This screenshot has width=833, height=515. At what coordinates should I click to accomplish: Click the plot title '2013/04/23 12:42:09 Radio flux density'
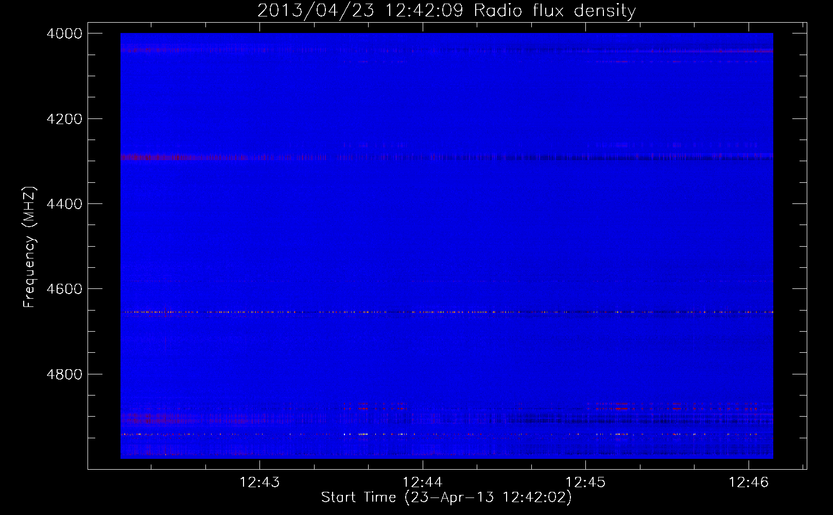(446, 10)
